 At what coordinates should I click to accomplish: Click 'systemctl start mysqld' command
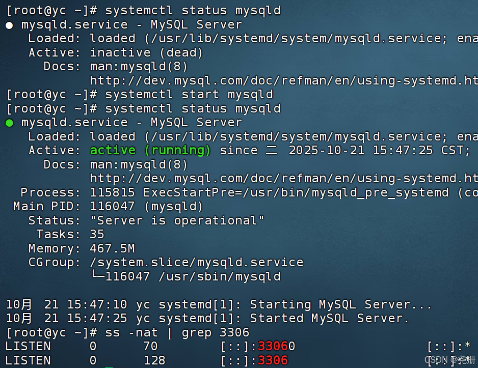click(x=189, y=94)
